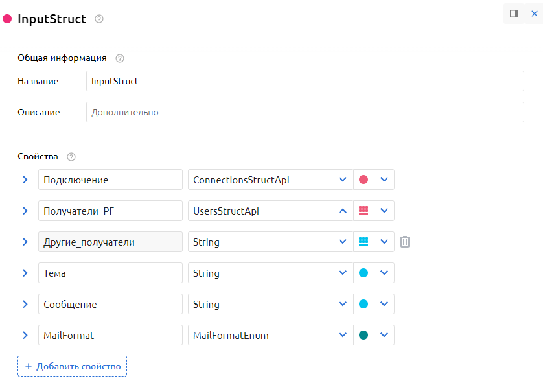Image resolution: width=543 pixels, height=383 pixels.
Task: Open type dropdown for ConnectionsStructApi
Action: [x=343, y=180]
